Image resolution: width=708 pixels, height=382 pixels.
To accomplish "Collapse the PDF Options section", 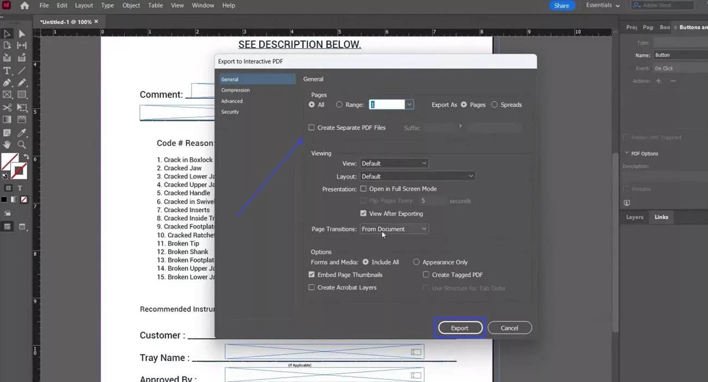I will (x=627, y=153).
